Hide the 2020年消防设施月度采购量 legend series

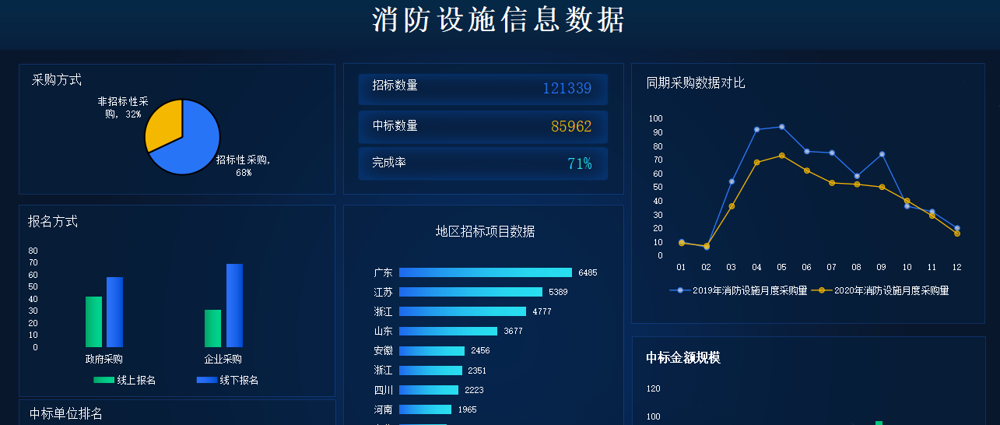[880, 290]
